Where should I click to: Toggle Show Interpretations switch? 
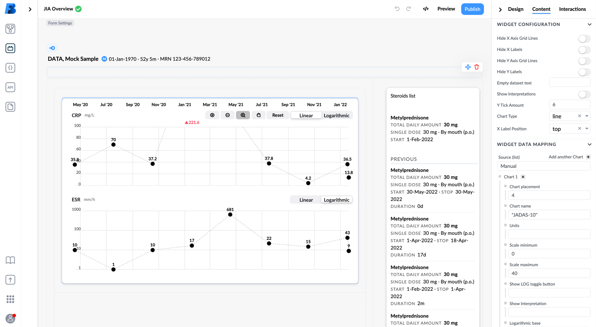tap(584, 94)
